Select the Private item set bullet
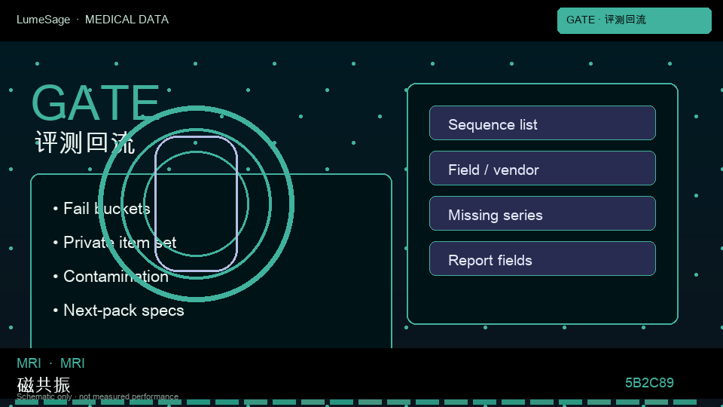Viewport: 723px width, 407px height. pyautogui.click(x=114, y=243)
